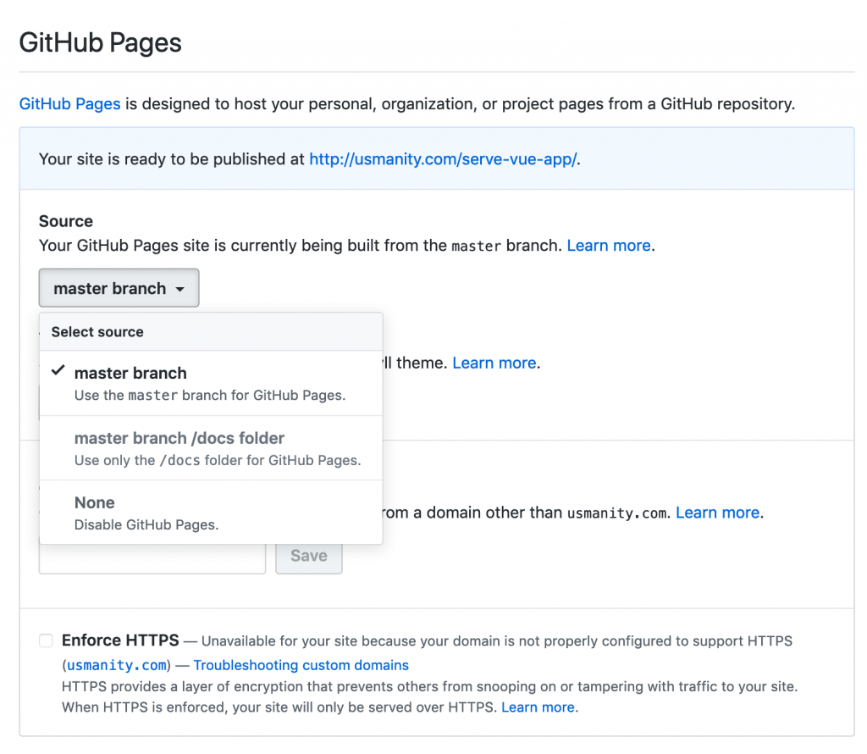Image resolution: width=867 pixels, height=754 pixels.
Task: Click the GitHub Pages page title
Action: pyautogui.click(x=100, y=42)
